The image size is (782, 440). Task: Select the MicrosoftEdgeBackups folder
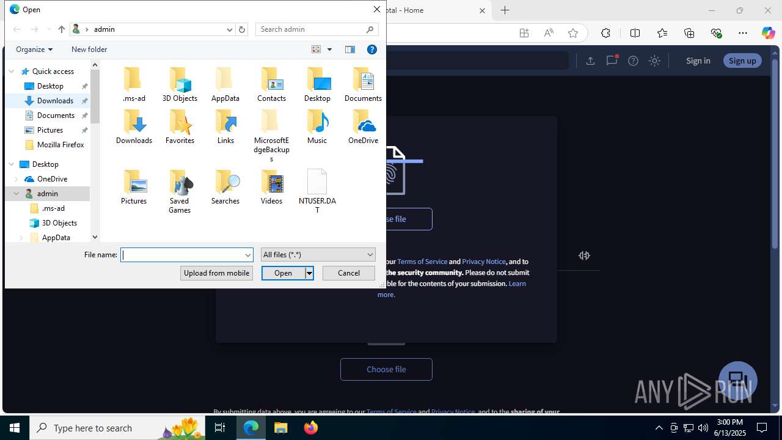[x=271, y=136]
